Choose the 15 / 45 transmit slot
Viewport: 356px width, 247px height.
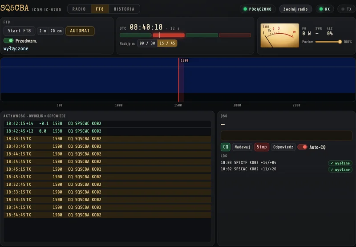pyautogui.click(x=167, y=43)
